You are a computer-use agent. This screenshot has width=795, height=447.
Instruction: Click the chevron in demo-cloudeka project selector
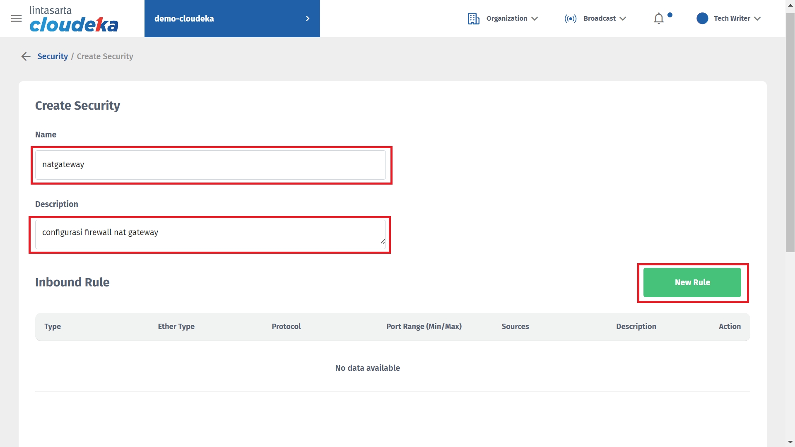pyautogui.click(x=307, y=19)
